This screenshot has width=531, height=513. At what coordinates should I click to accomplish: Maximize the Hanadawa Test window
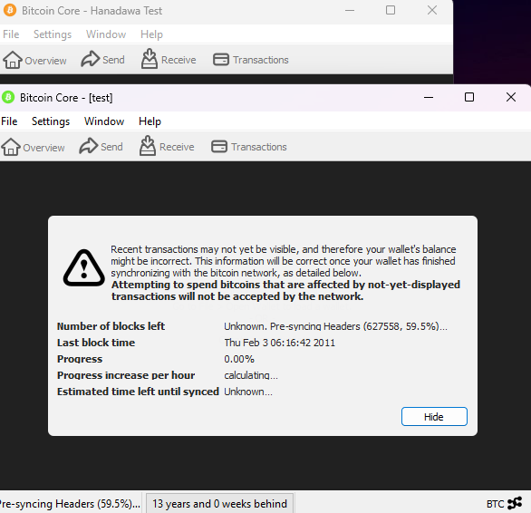click(x=391, y=10)
